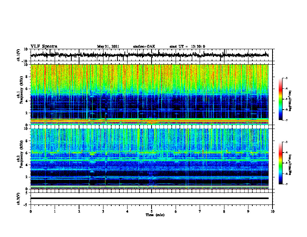This screenshot has height=237, width=307.
Task: Click the ch.1 colorbar log PSD label
Action: (290, 101)
